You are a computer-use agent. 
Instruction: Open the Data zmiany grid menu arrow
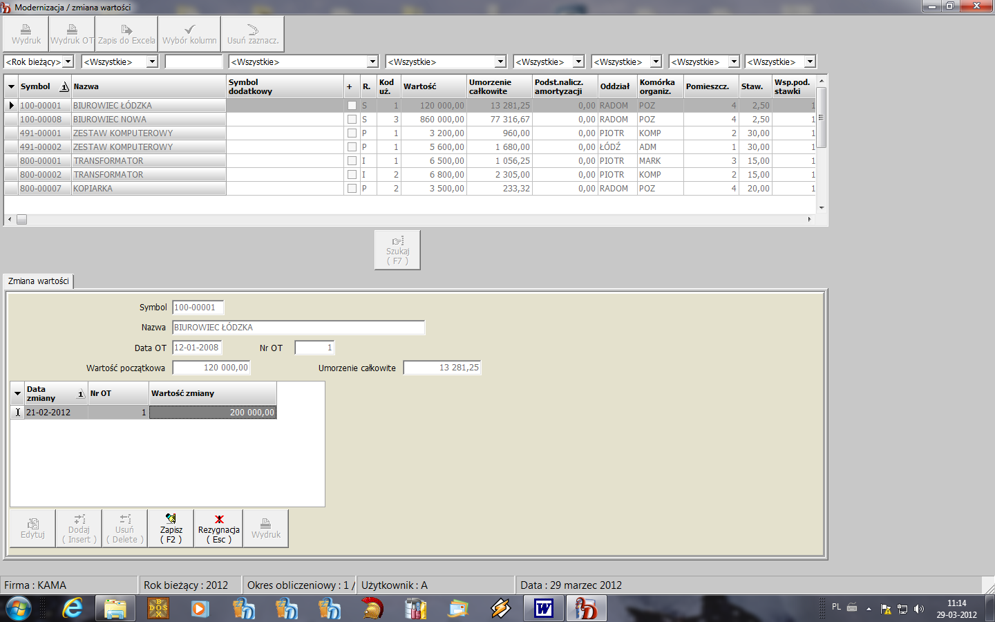[x=17, y=393]
